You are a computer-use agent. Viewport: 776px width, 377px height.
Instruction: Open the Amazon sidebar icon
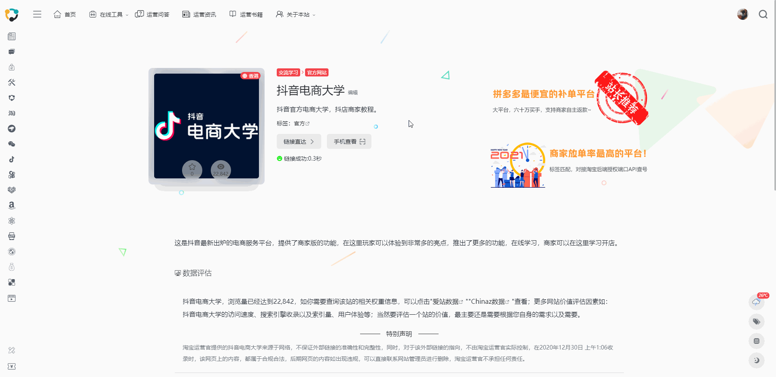[12, 205]
